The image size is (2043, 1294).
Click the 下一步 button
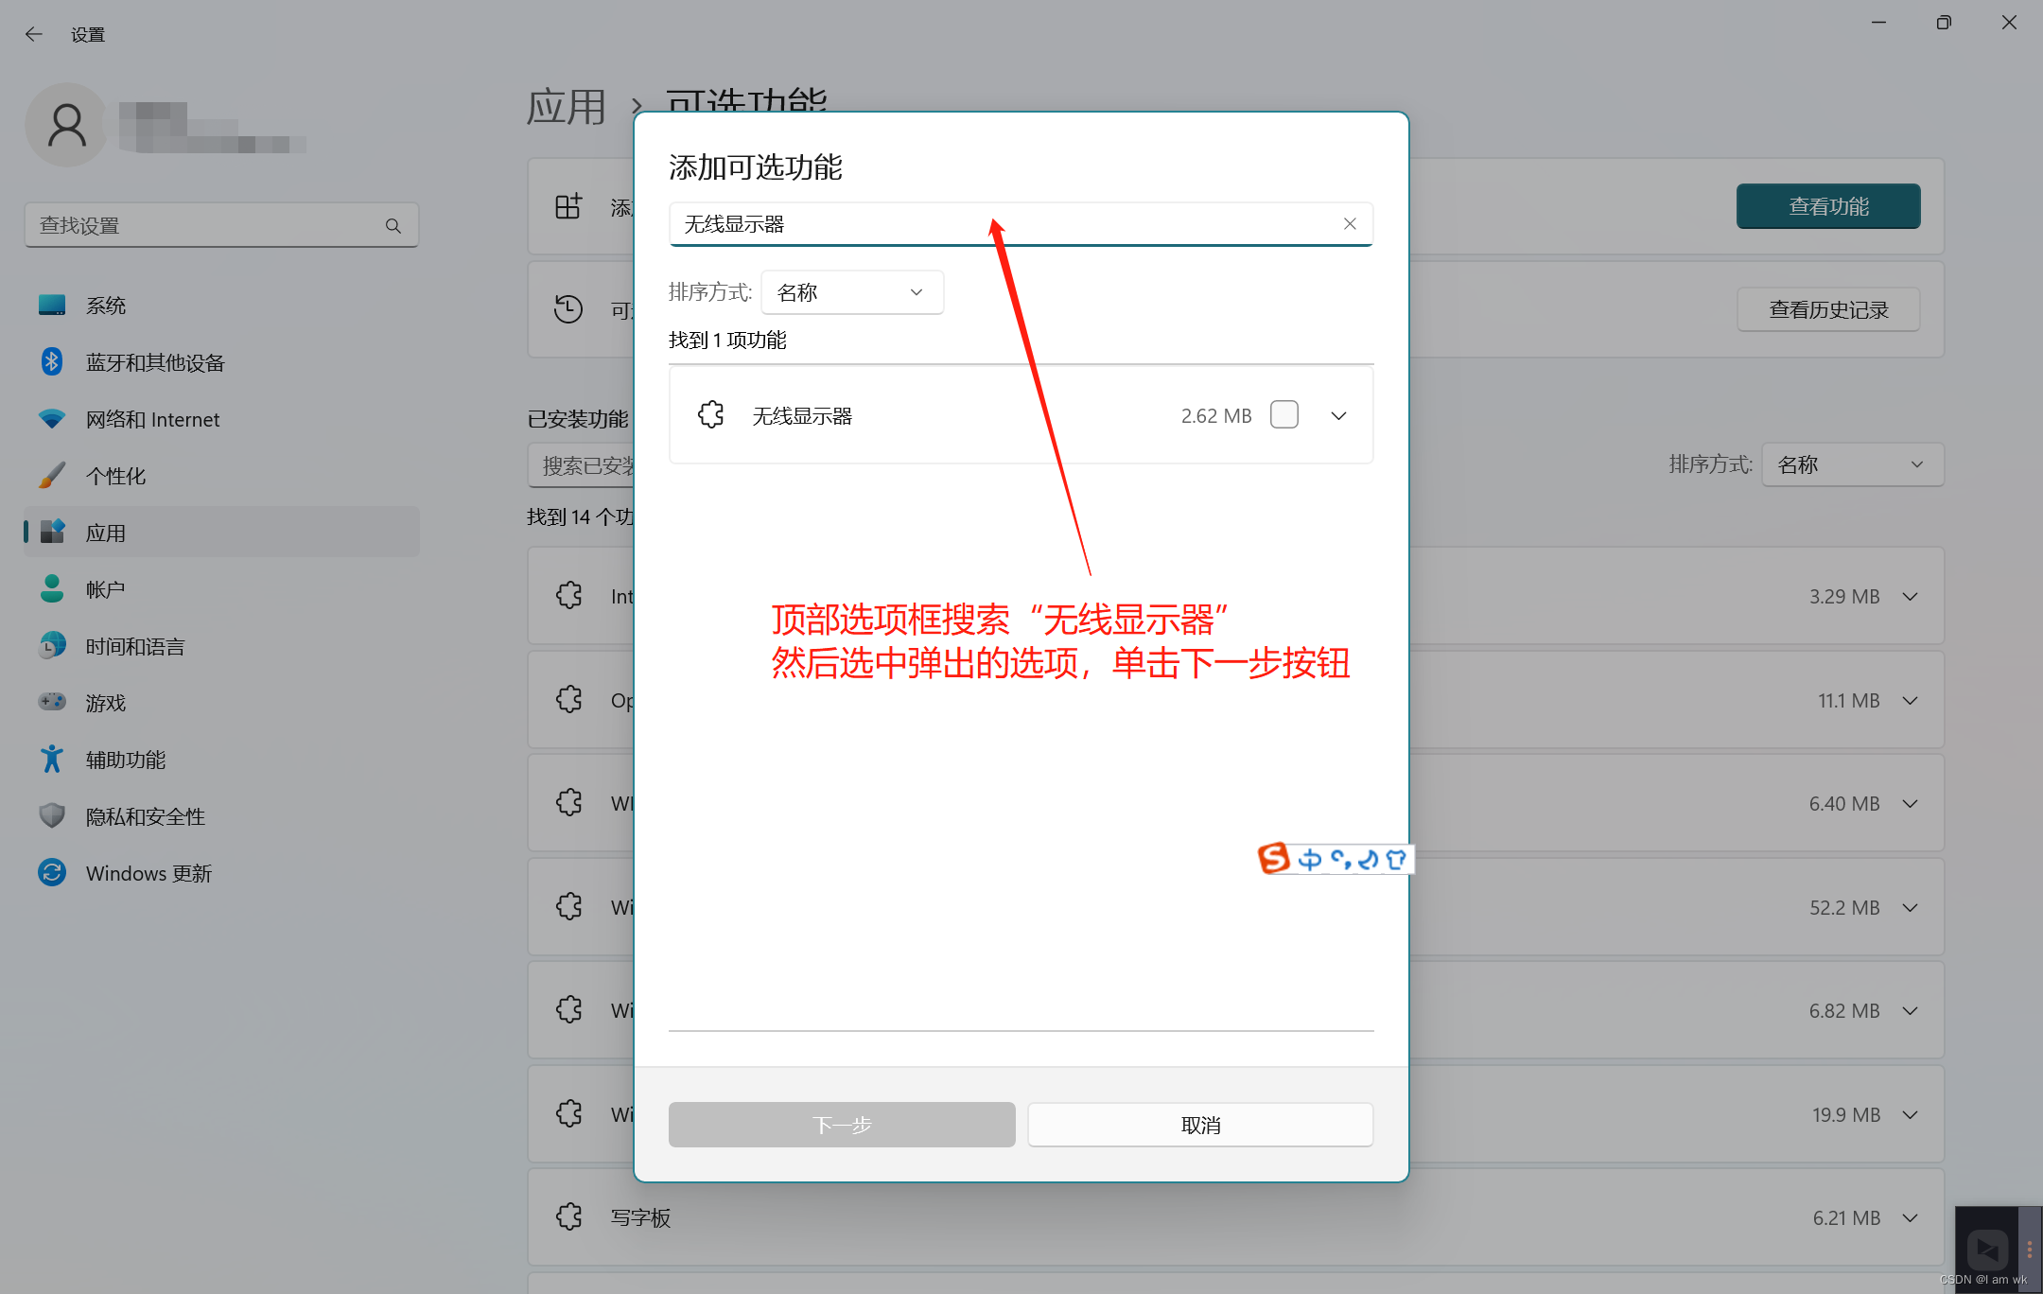coord(841,1125)
